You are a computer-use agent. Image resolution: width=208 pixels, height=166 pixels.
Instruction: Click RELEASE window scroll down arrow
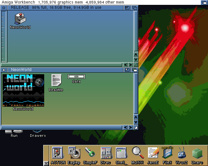[x=136, y=59]
